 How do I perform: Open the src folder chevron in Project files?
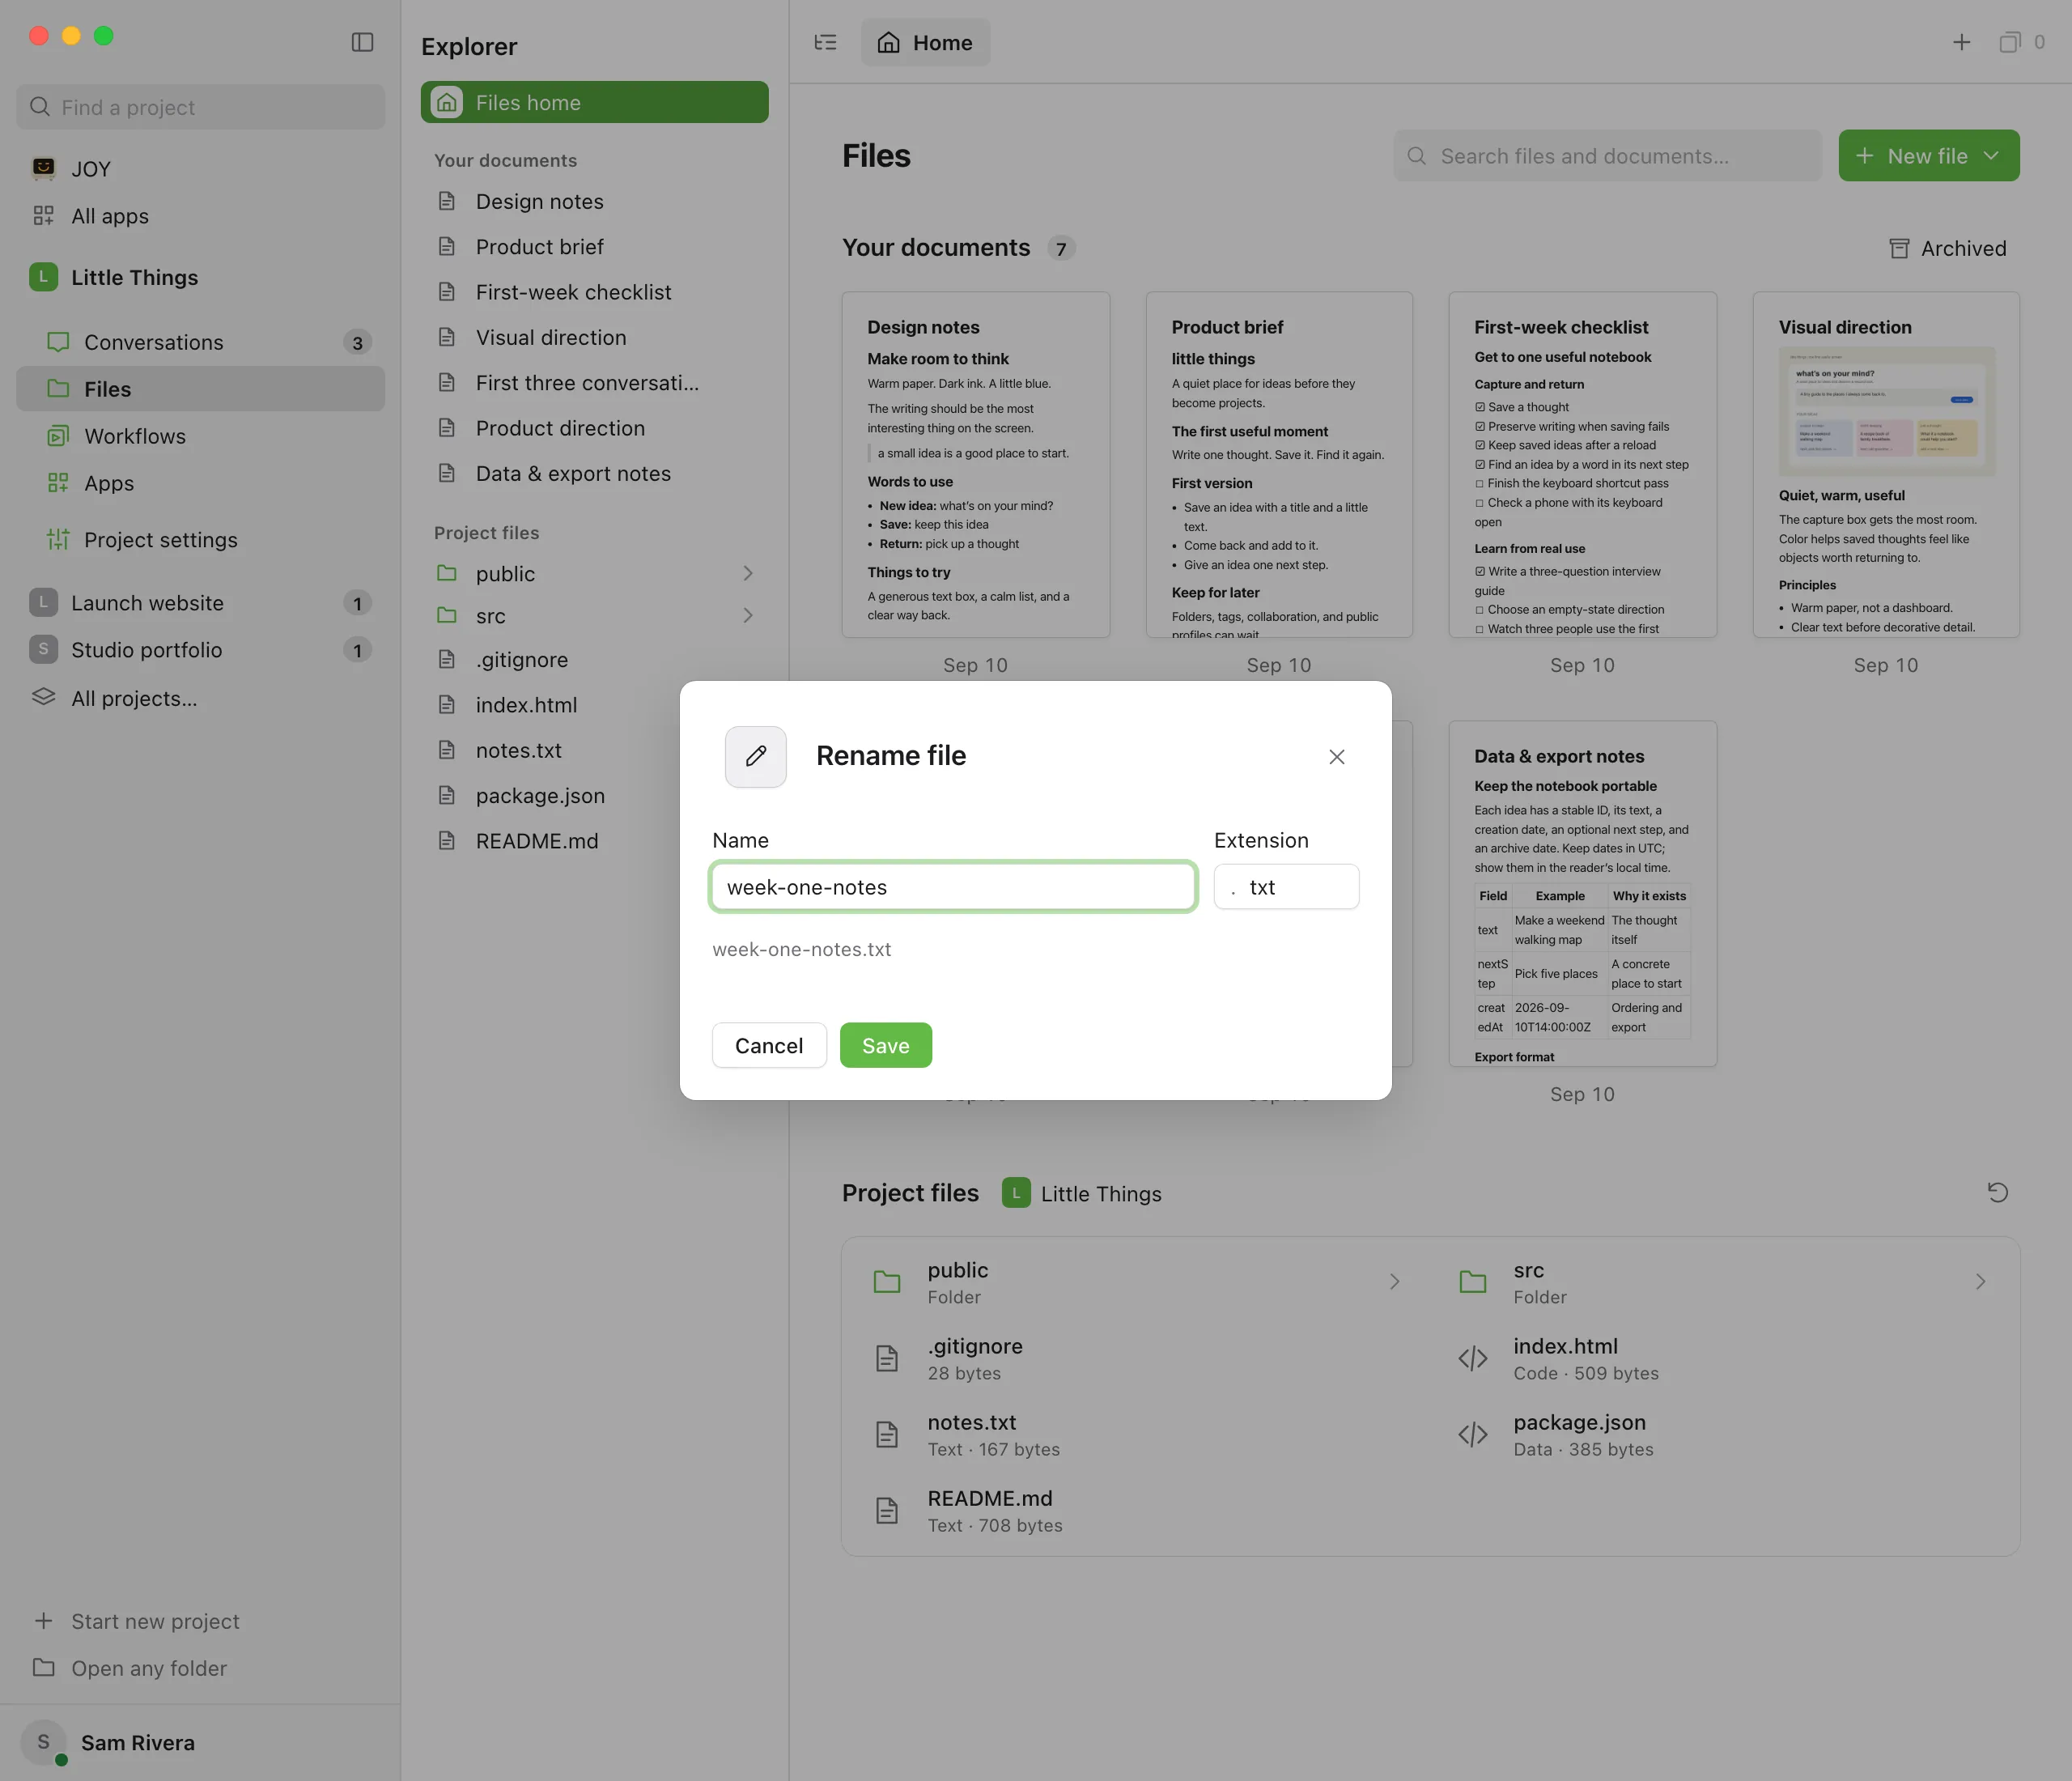(x=1980, y=1281)
